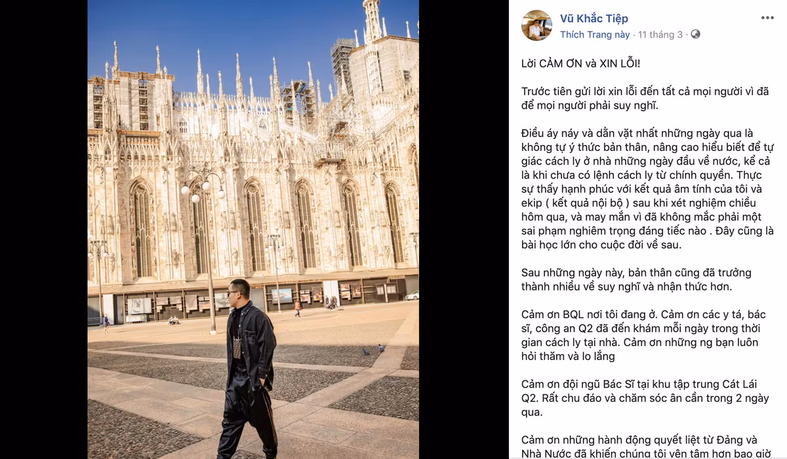Click the cathedral spire tower in photo
This screenshot has height=459, width=787.
tap(373, 21)
